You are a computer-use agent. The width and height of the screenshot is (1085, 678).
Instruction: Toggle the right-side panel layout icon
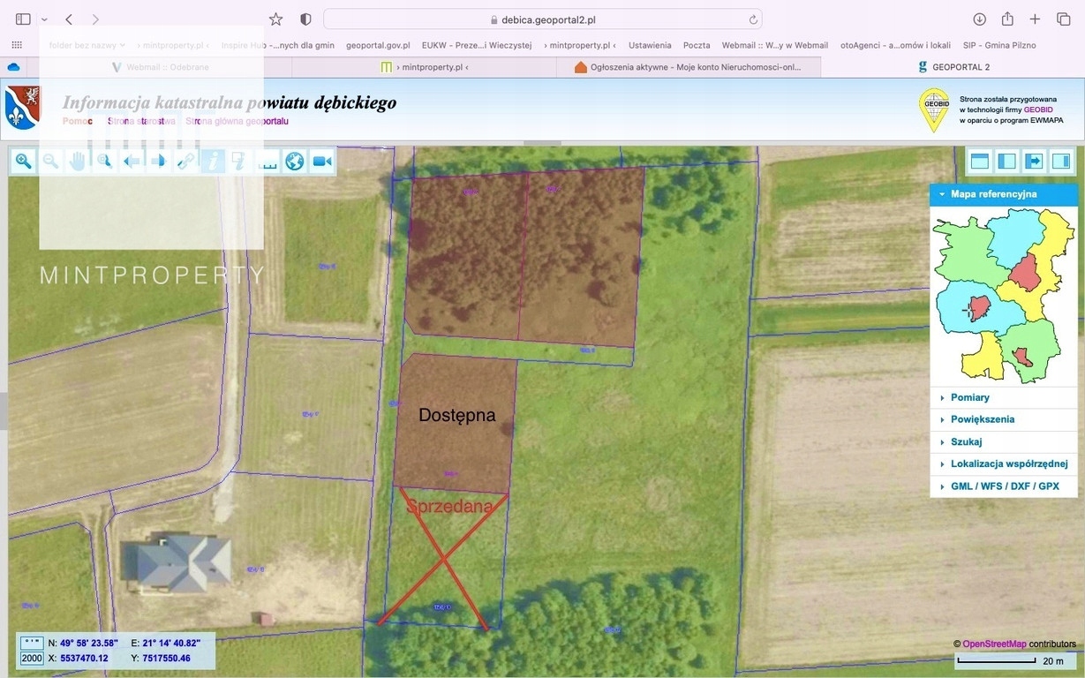[1061, 161]
